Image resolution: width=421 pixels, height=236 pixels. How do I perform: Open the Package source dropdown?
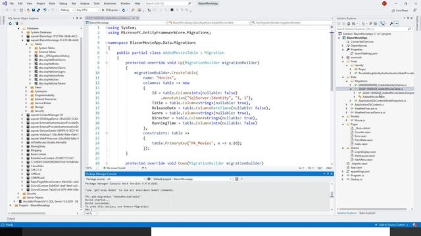(x=126, y=179)
